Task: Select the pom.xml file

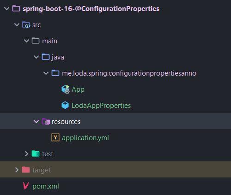Action: [x=46, y=186]
